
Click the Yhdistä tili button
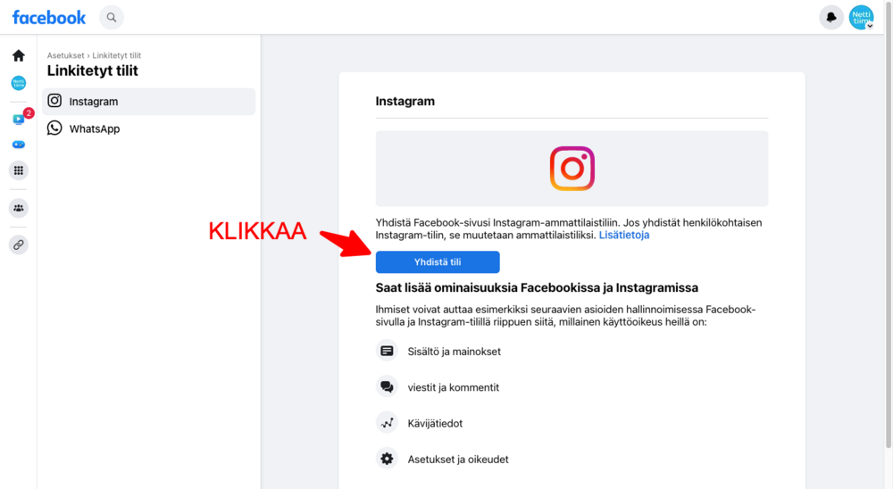click(x=438, y=261)
